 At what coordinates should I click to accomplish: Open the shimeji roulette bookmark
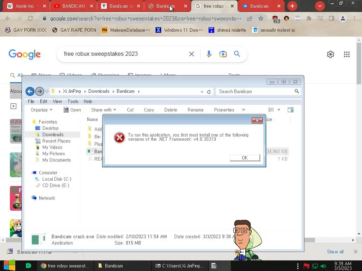tap(227, 30)
